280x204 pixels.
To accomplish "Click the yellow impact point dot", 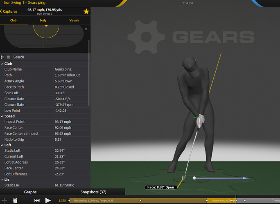I will [x=46, y=26].
